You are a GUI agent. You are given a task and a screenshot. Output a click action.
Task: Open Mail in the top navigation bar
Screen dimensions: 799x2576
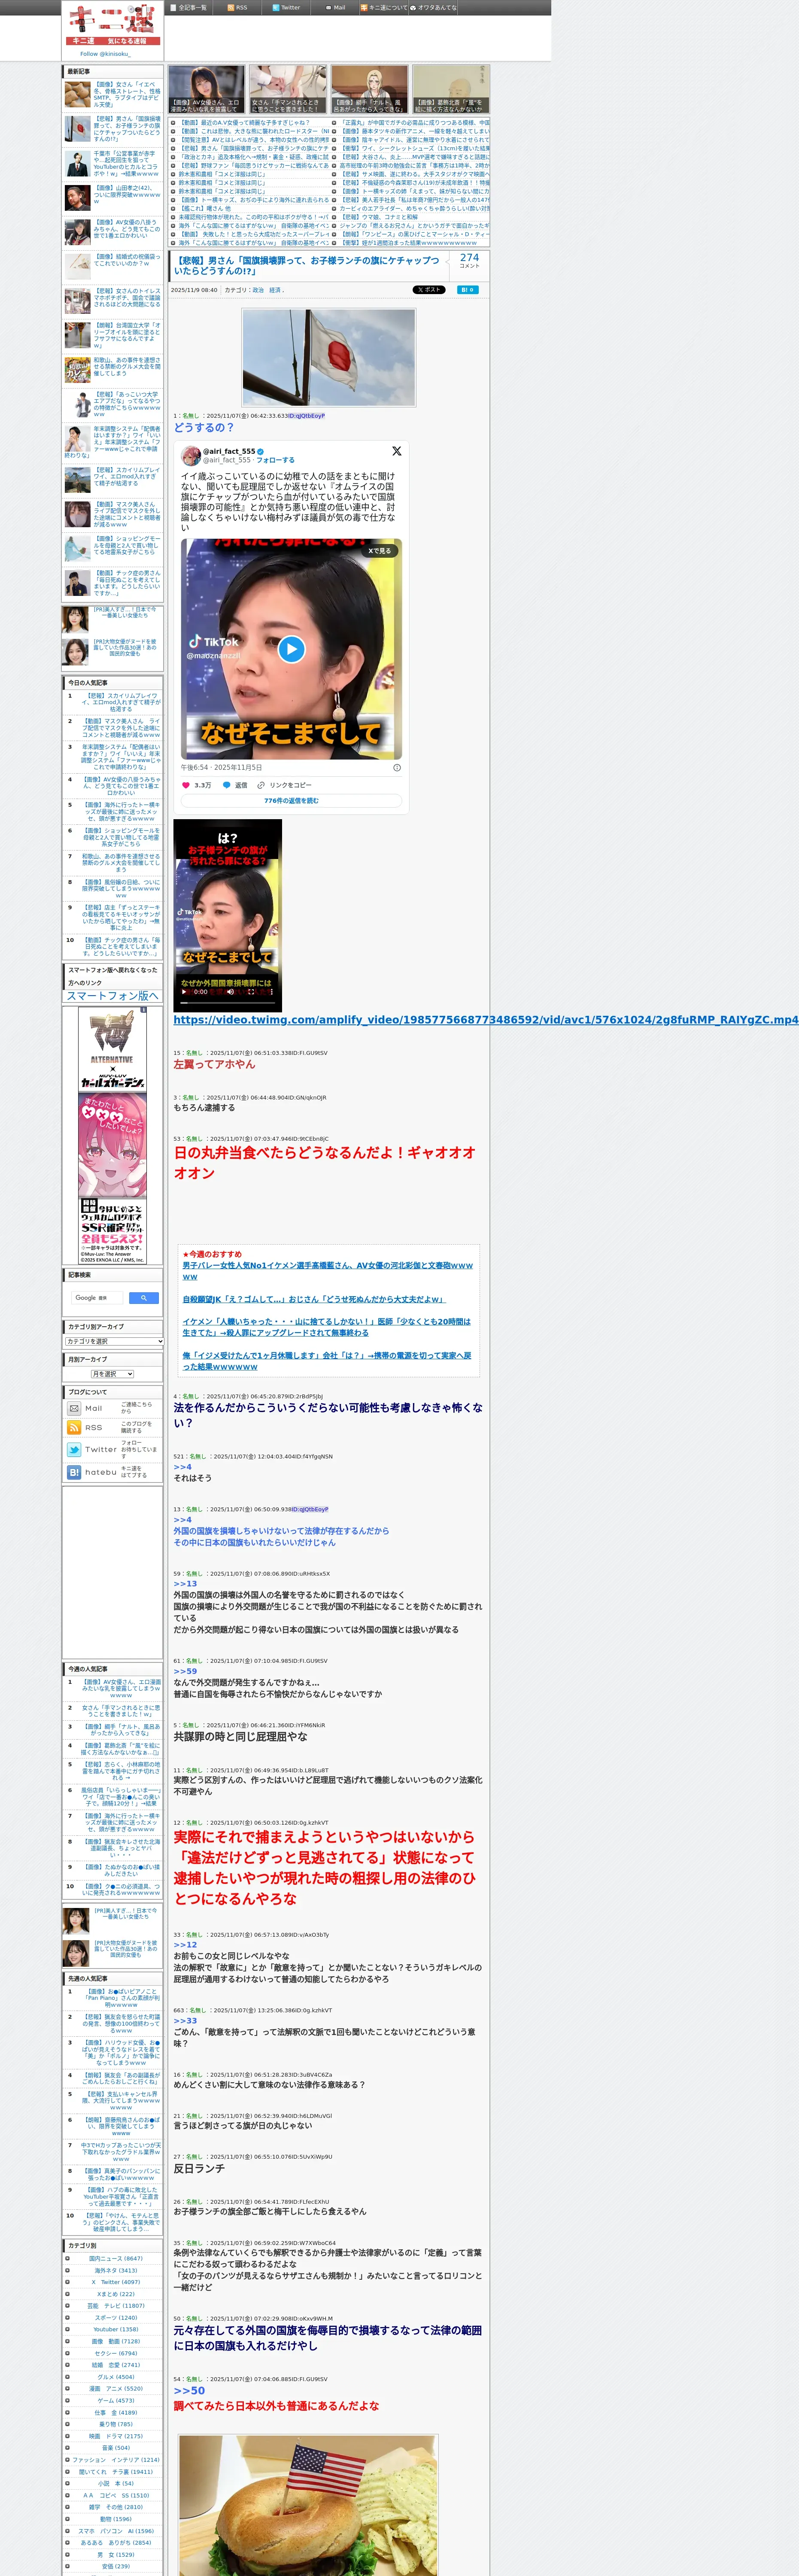(335, 7)
